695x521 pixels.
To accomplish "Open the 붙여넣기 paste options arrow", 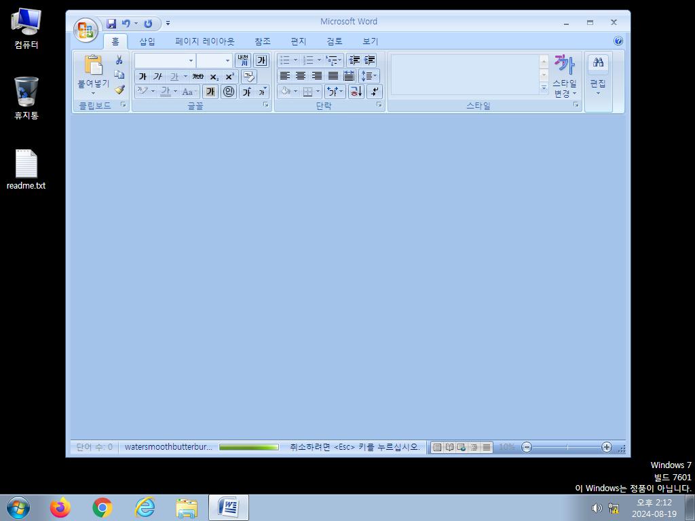I will tap(93, 93).
